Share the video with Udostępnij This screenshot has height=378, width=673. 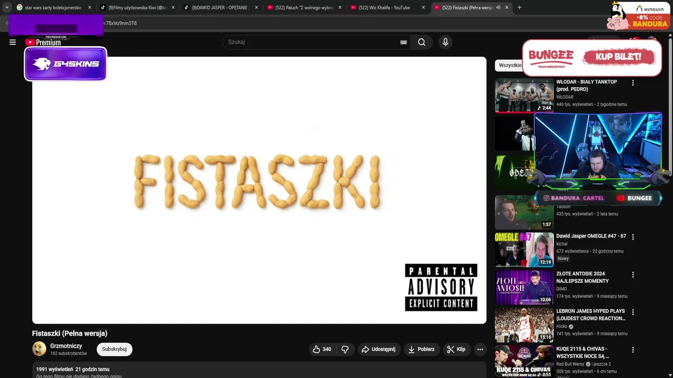coord(379,349)
